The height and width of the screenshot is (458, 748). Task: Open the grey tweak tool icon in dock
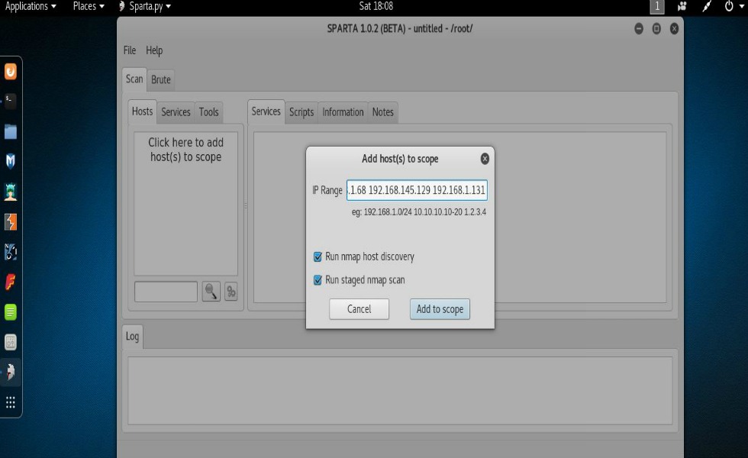pos(11,342)
